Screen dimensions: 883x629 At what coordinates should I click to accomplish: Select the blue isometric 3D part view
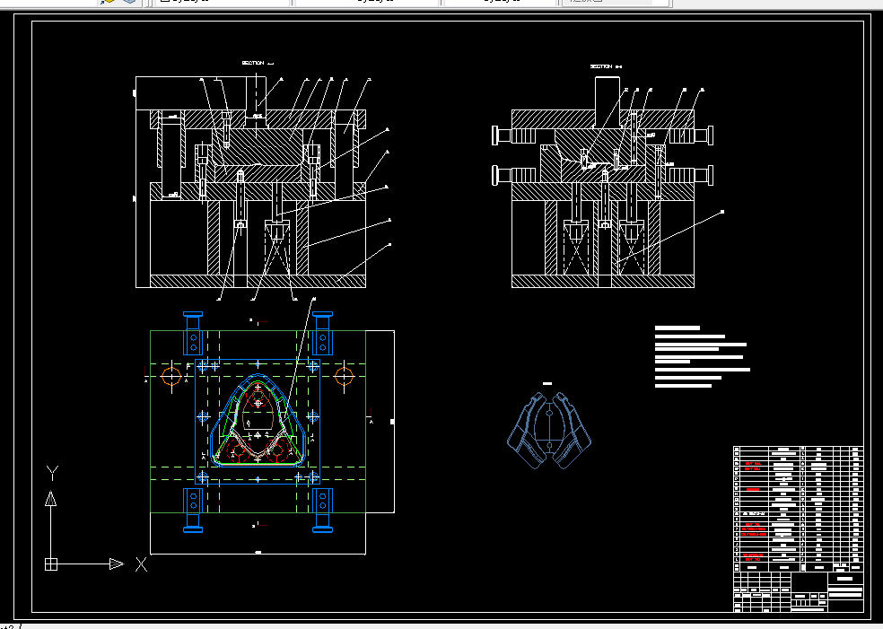pyautogui.click(x=549, y=431)
